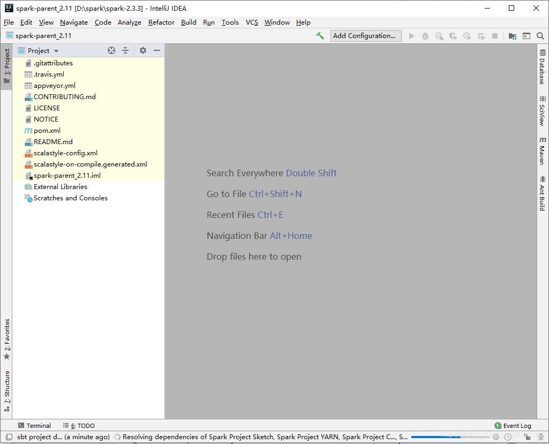Image resolution: width=549 pixels, height=444 pixels.
Task: Select NOTICE file in project tree
Action: 88,119
